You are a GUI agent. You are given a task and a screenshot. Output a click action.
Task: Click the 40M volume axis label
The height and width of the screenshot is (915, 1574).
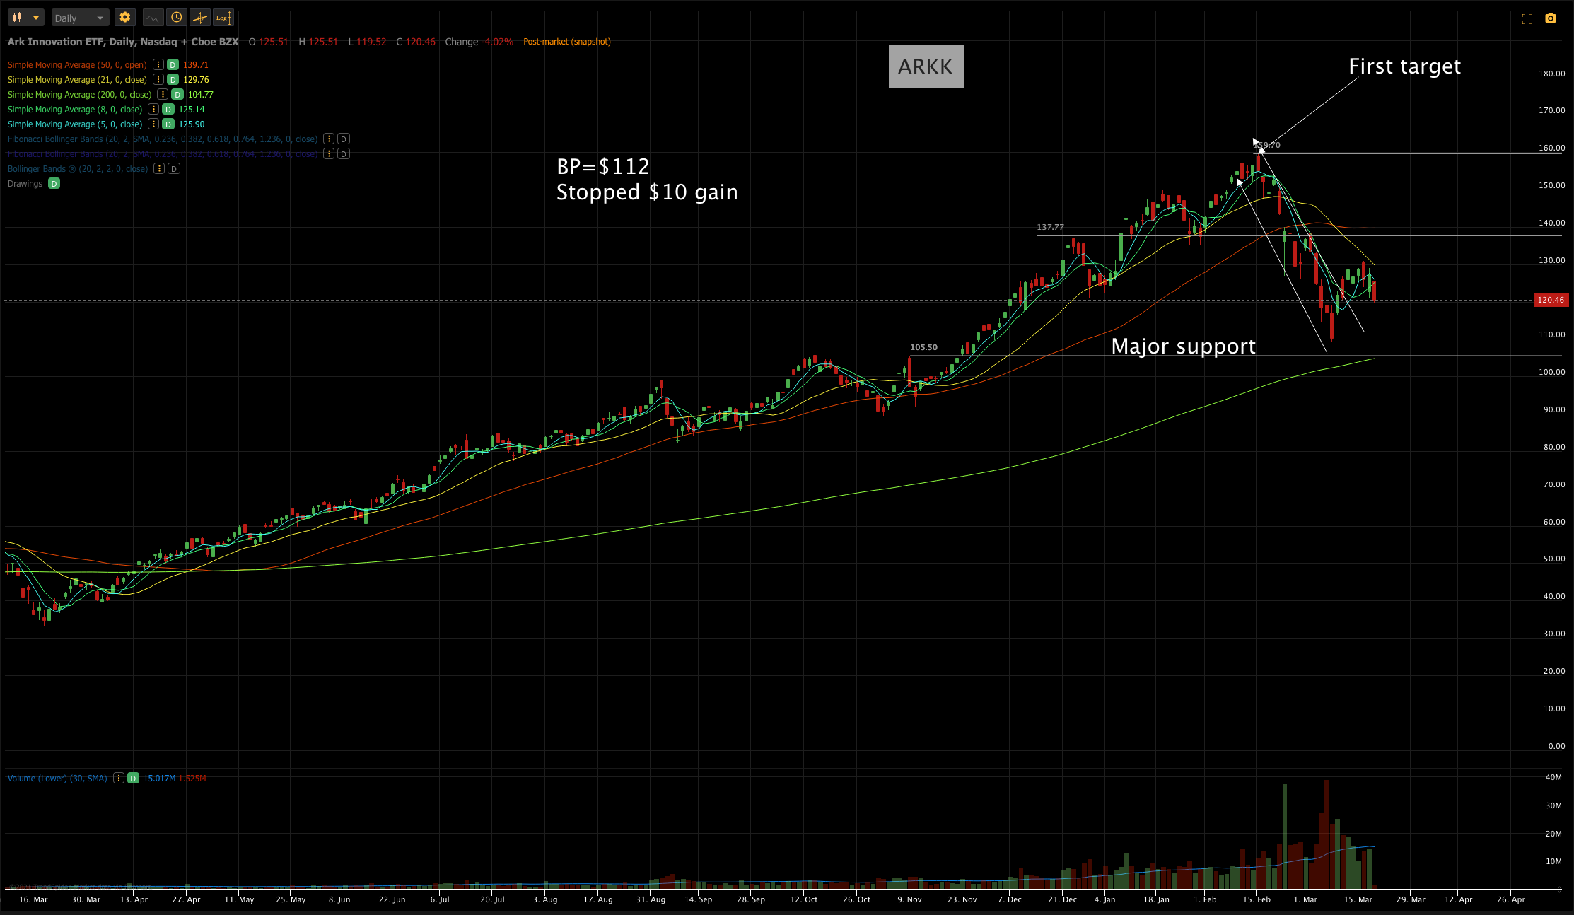pyautogui.click(x=1553, y=777)
